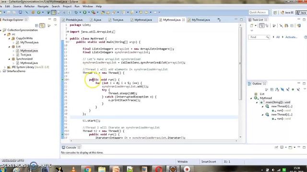Select the InterfaceDemo project
This screenshot has width=307, height=172.
16,71
